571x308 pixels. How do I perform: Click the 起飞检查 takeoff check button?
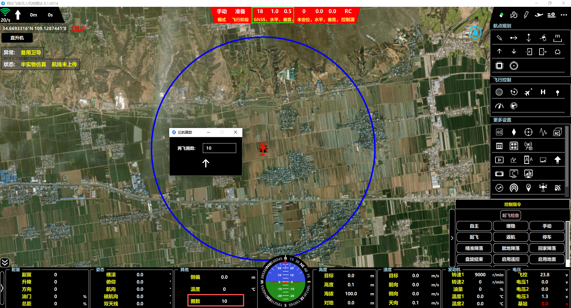511,215
